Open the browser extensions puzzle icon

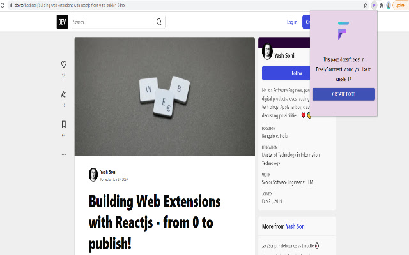pos(381,5)
